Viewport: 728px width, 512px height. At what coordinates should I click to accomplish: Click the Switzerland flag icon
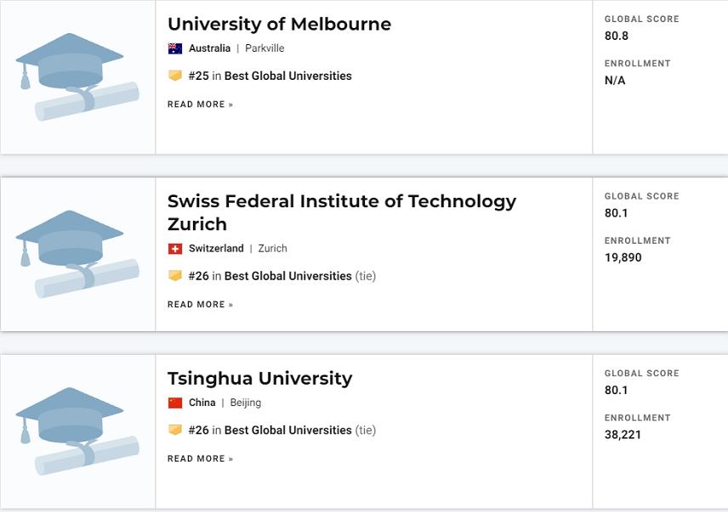pyautogui.click(x=175, y=249)
